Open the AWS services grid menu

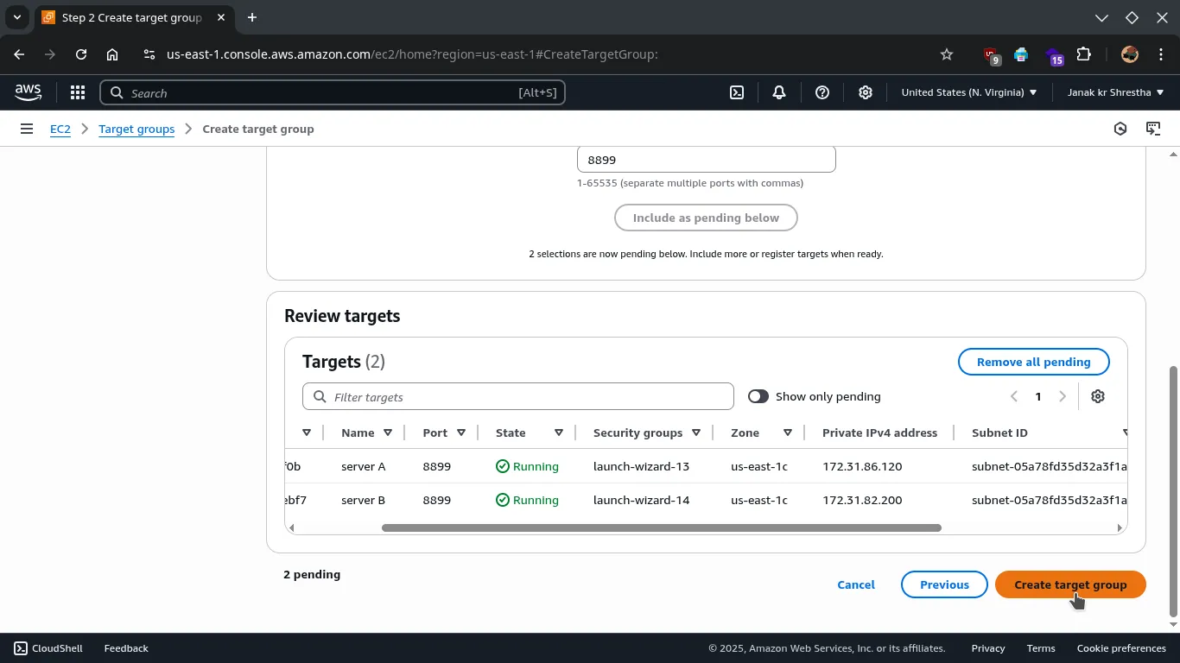pos(78,92)
